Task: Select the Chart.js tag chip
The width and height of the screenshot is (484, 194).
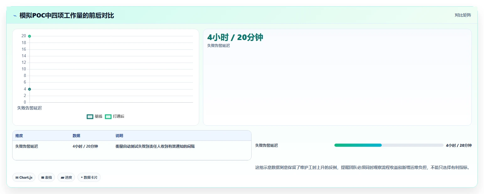Action: (x=24, y=177)
